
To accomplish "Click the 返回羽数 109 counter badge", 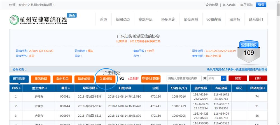I will pos(249,50).
